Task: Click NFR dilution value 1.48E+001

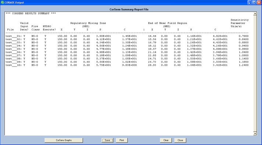Action: (x=194, y=55)
